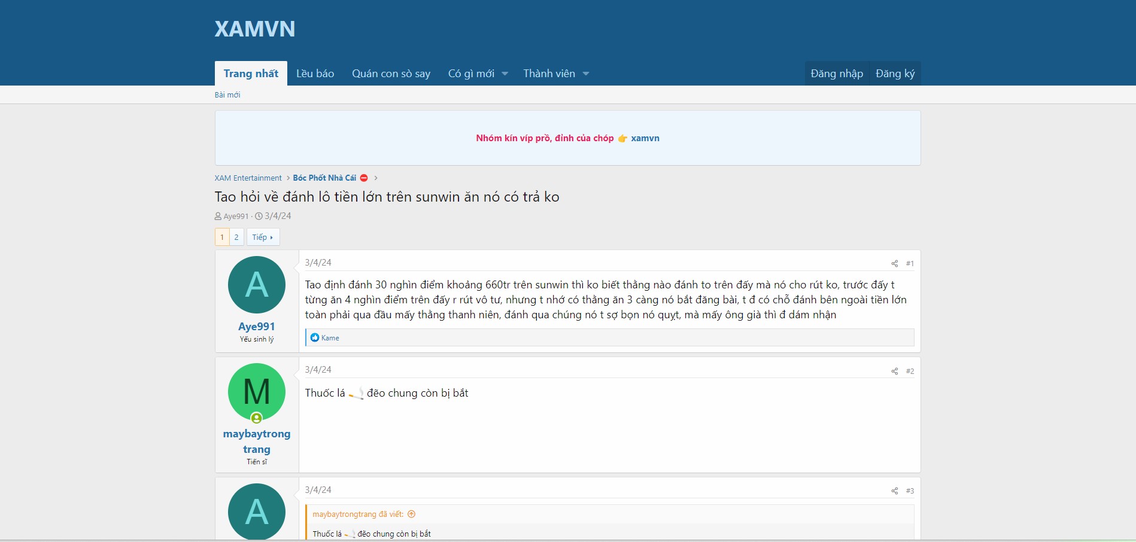Open the Bài mới sub-navigation link
1136x542 pixels.
pos(227,95)
